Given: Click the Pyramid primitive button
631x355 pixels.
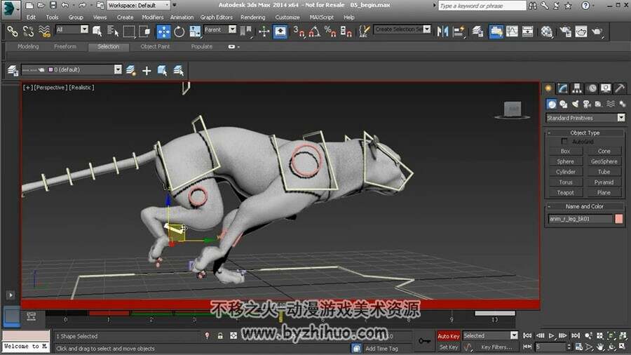Looking at the screenshot, I should click(604, 182).
